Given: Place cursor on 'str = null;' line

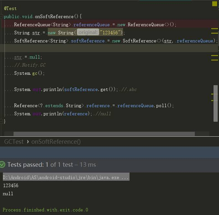Looking at the screenshot, I should 28,57.
